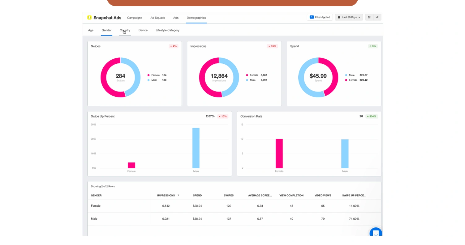Open the column settings sliders icon
465x245 pixels.
coord(369,17)
